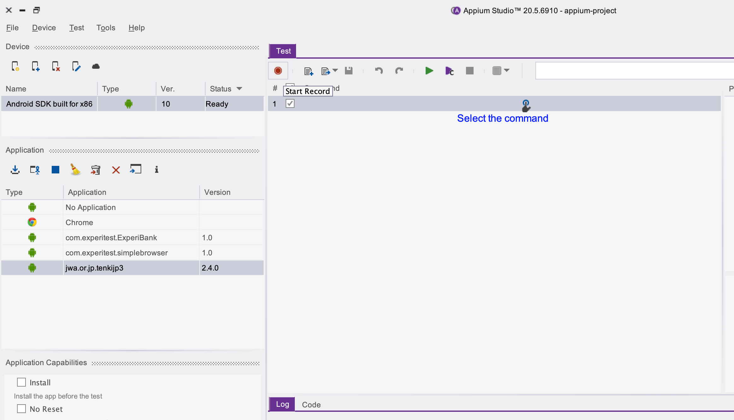
Task: Select com.experitest.ExperiBank application
Action: coord(132,237)
